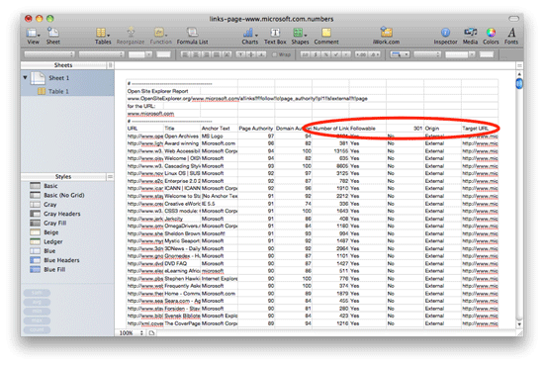This screenshot has width=544, height=365.
Task: Apply the Beige table style
Action: click(x=50, y=232)
